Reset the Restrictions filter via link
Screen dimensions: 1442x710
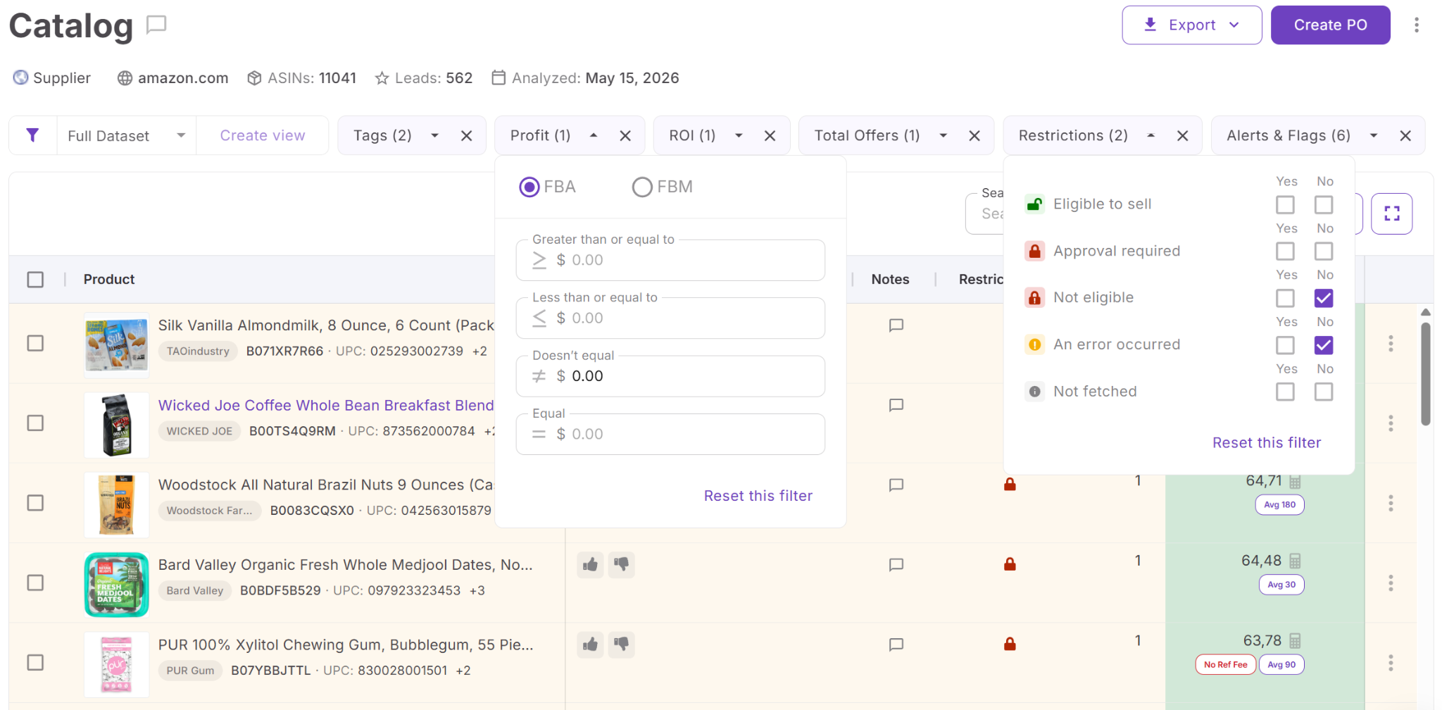[1266, 442]
